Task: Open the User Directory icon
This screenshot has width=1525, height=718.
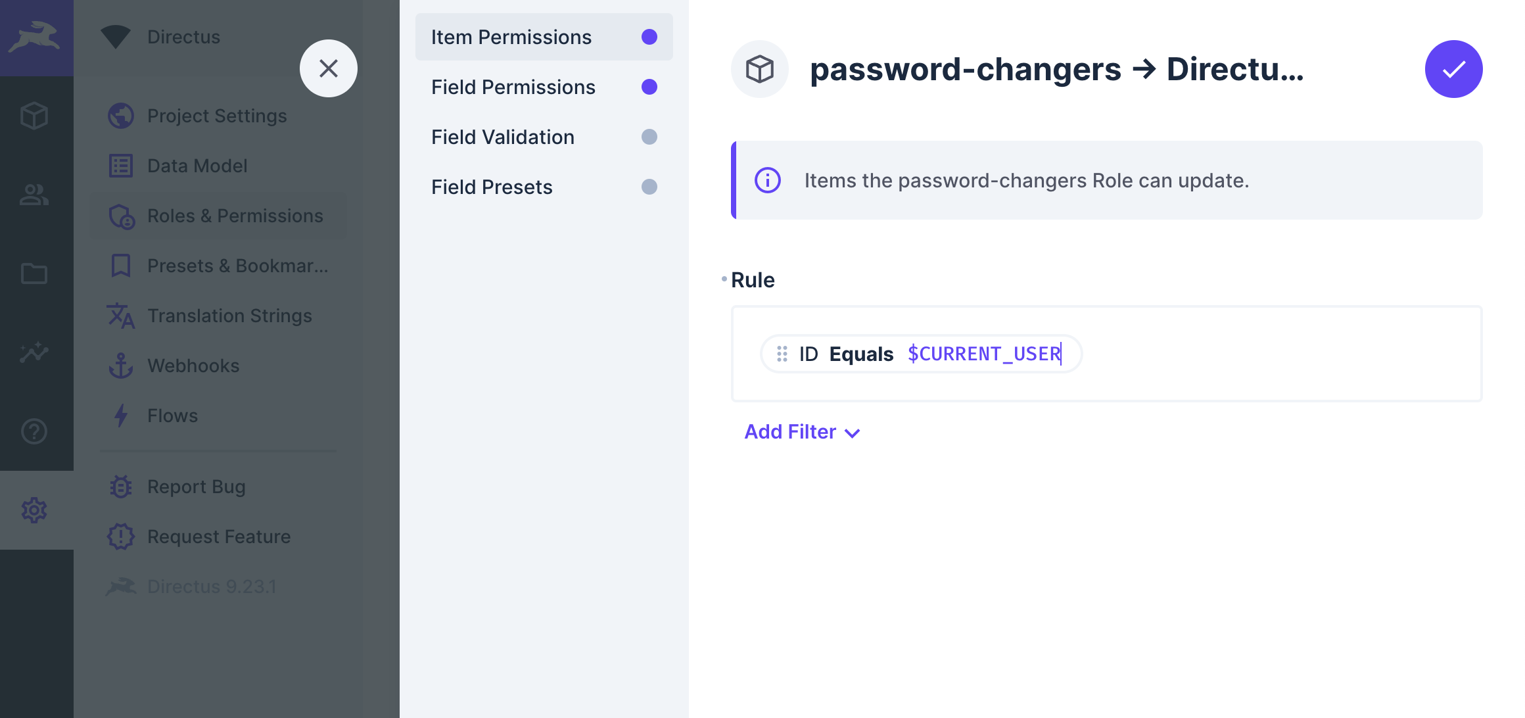Action: [34, 195]
